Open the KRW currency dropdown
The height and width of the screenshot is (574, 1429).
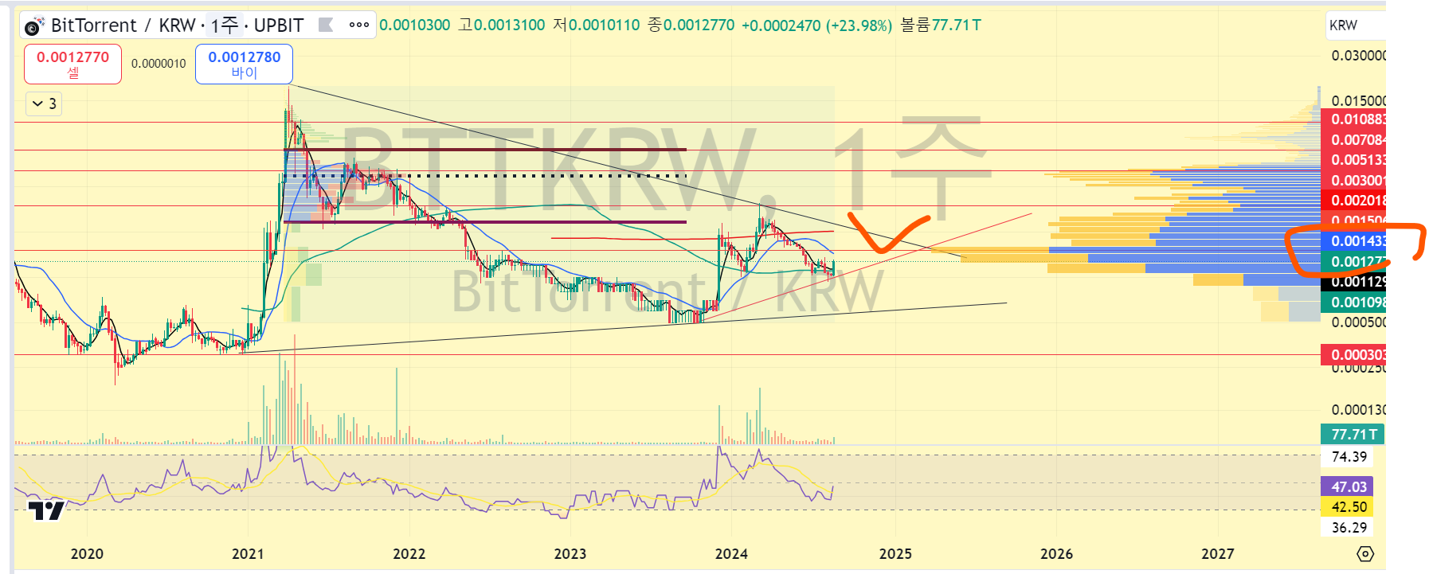(1355, 25)
